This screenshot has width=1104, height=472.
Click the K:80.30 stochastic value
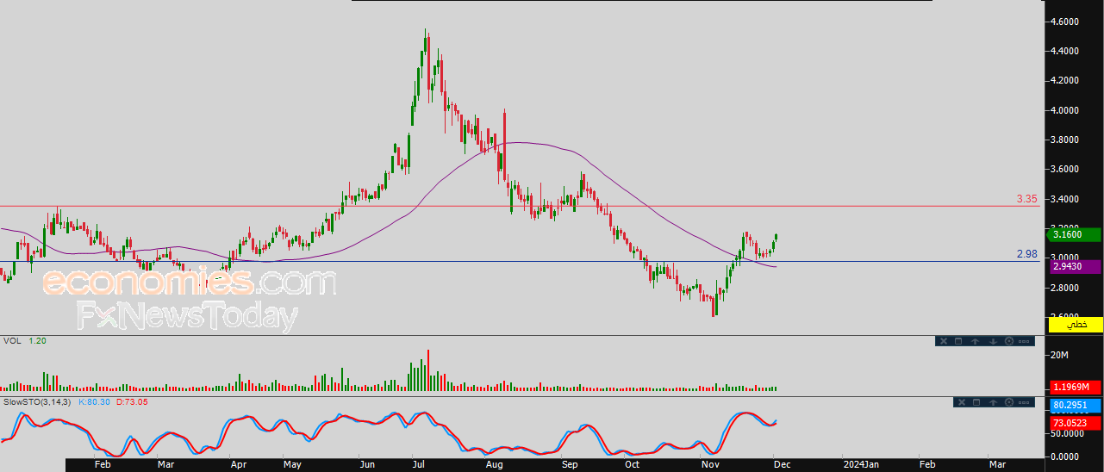92,402
